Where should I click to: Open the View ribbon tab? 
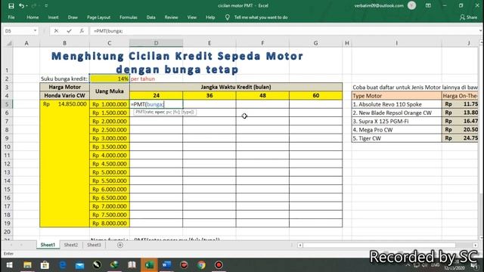pyautogui.click(x=191, y=17)
